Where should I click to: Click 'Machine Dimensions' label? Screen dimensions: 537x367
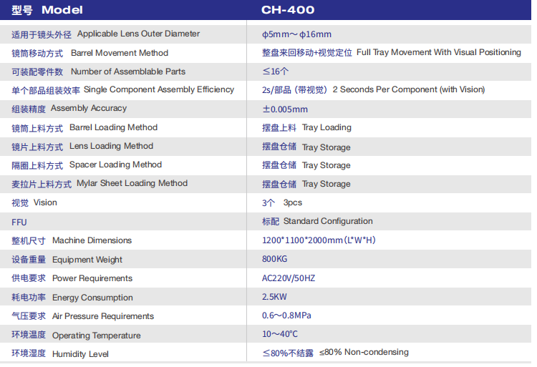tap(92, 240)
